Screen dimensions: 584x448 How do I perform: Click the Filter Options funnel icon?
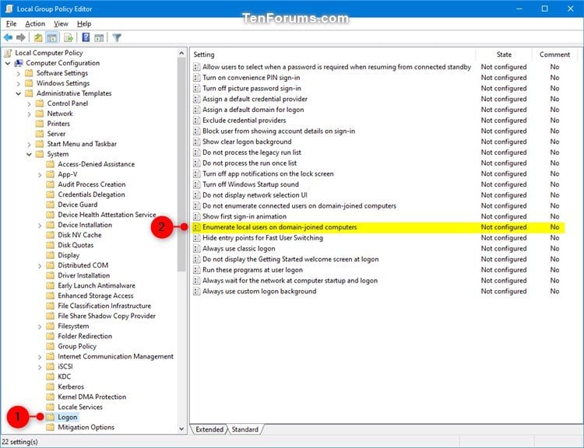click(x=117, y=37)
